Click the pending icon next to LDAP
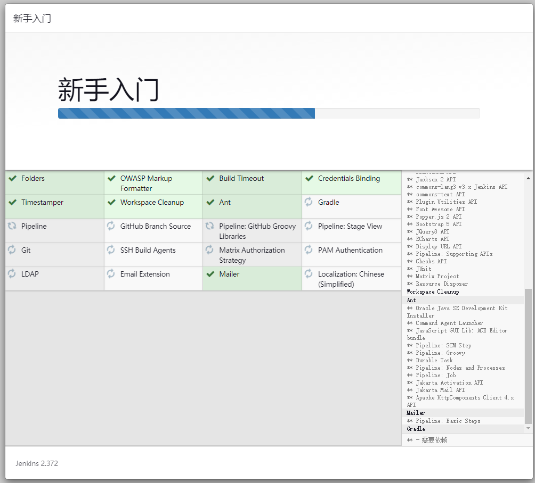535x483 pixels. [x=12, y=274]
